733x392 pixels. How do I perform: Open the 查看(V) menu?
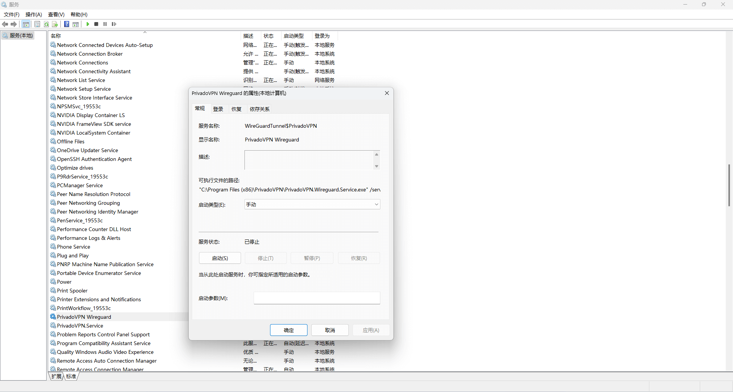(56, 14)
